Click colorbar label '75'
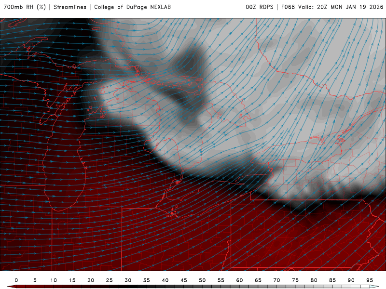Screen dimensions: 386x289 pos(295,280)
